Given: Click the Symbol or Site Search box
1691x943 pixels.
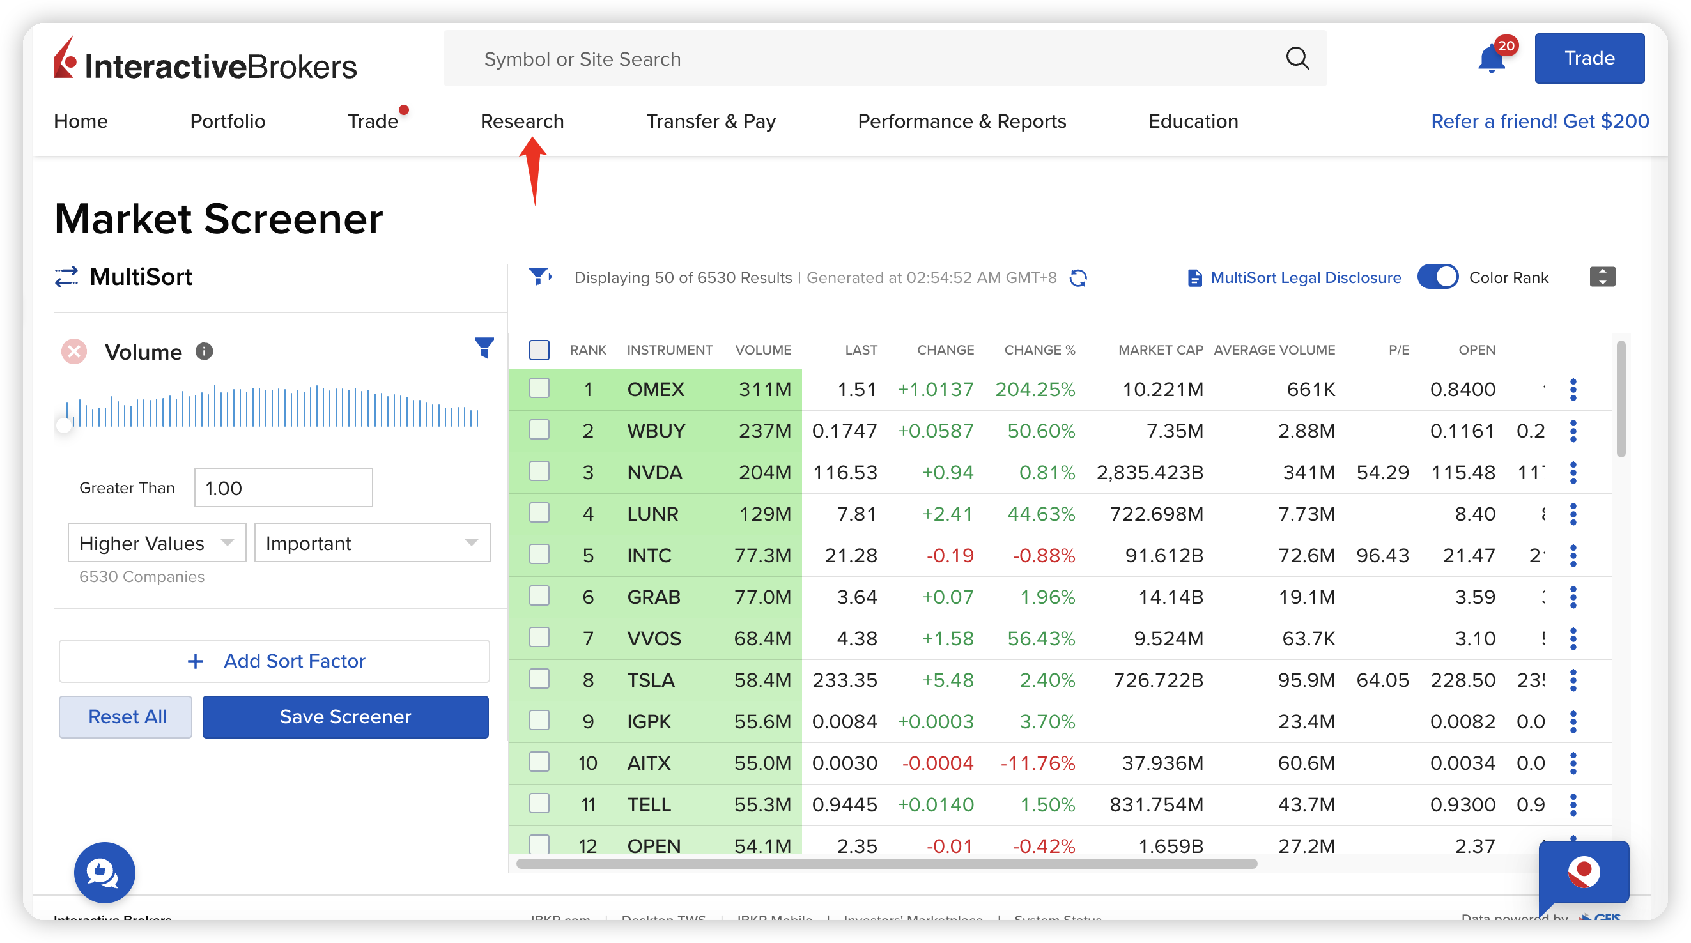Looking at the screenshot, I should 884,58.
